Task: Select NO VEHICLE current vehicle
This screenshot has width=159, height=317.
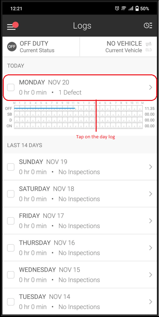Action: [118, 47]
